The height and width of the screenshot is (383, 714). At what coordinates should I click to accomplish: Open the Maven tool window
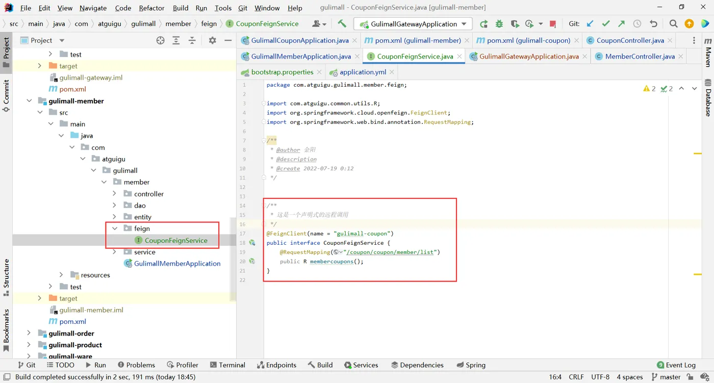tap(708, 53)
